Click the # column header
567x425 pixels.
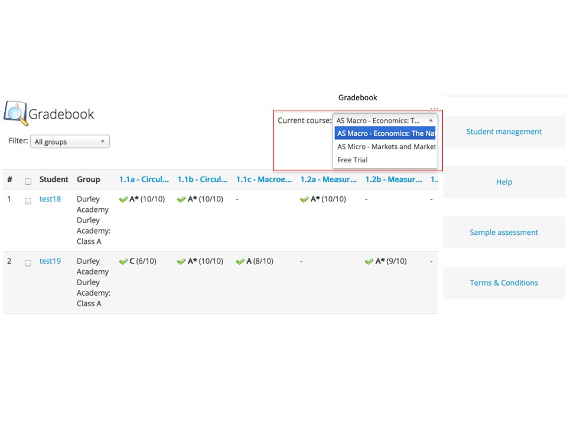10,179
